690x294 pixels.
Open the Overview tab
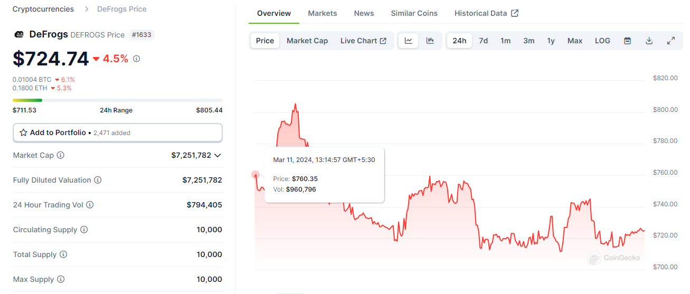click(274, 13)
